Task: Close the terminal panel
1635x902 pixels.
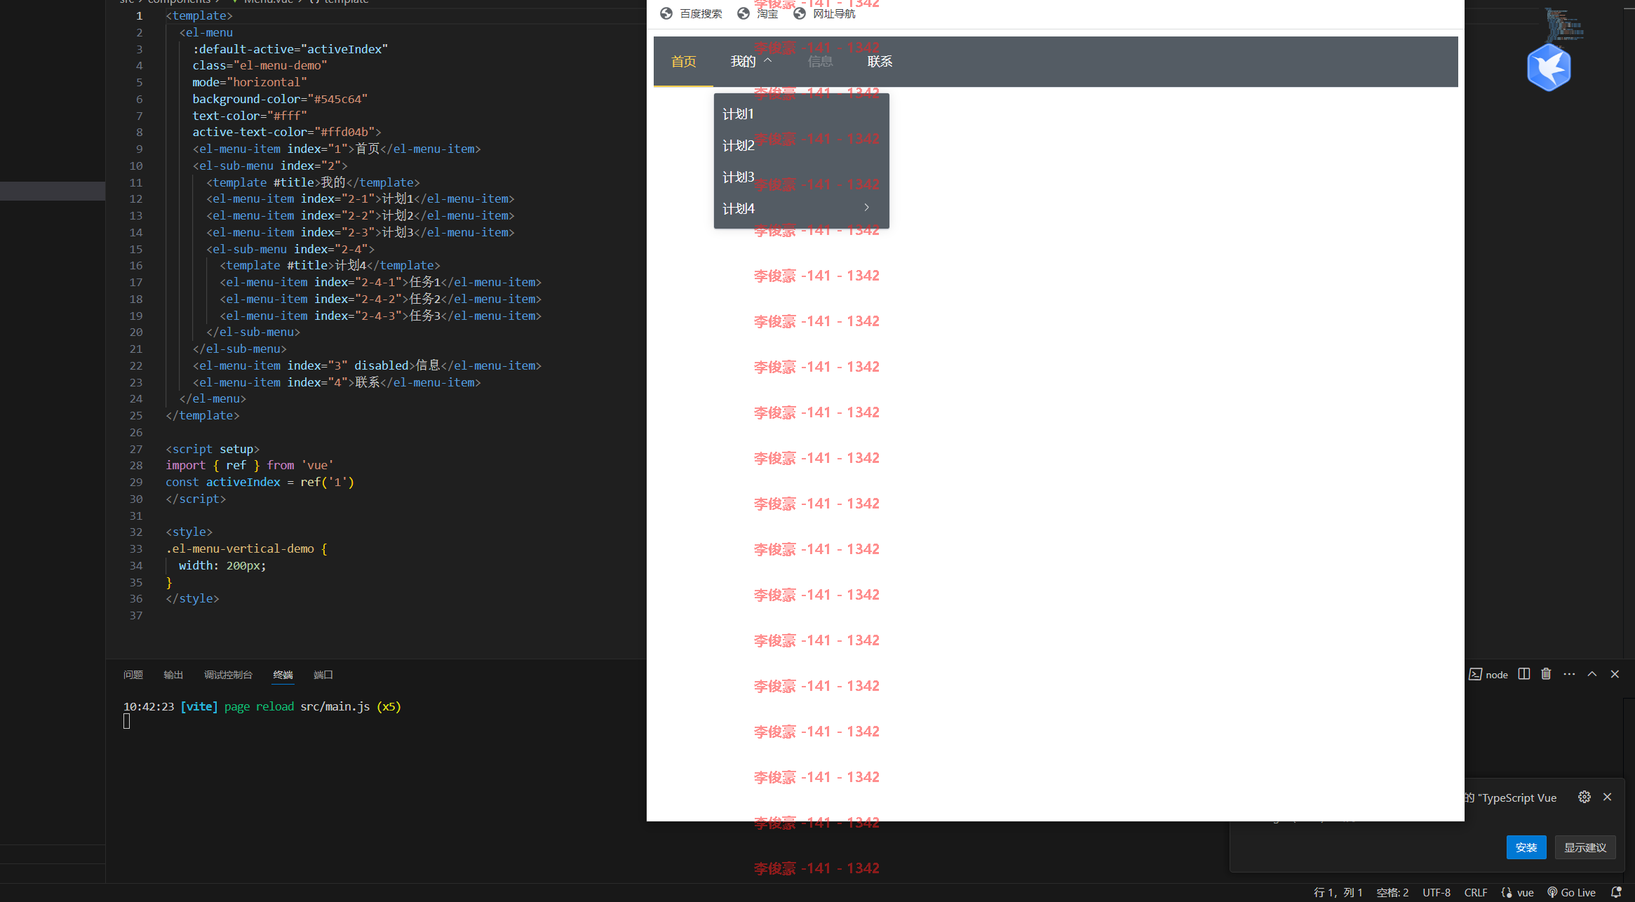Action: (x=1615, y=673)
